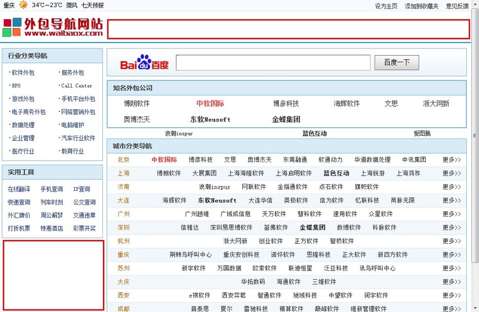Open 海辉软件 in 知名外包公司
Viewport: 479px width, 312px height.
click(x=346, y=104)
